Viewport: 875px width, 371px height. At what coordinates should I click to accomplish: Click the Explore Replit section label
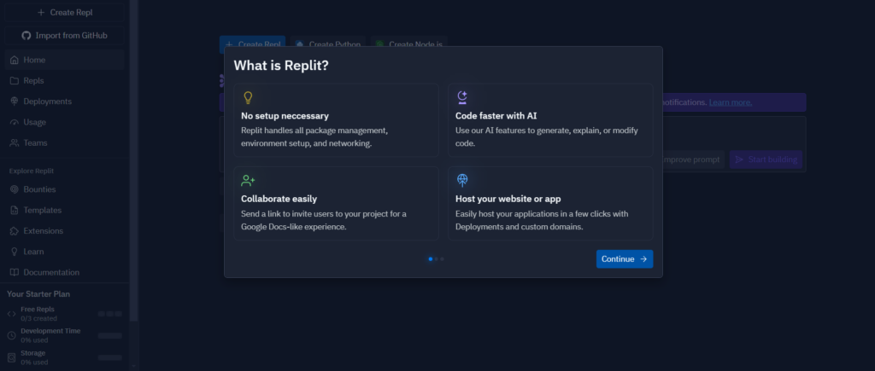32,171
